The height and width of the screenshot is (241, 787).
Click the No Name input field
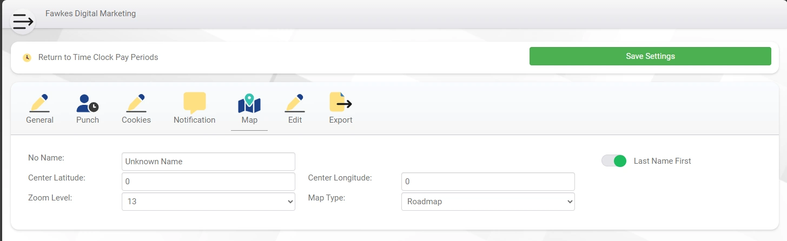point(208,162)
